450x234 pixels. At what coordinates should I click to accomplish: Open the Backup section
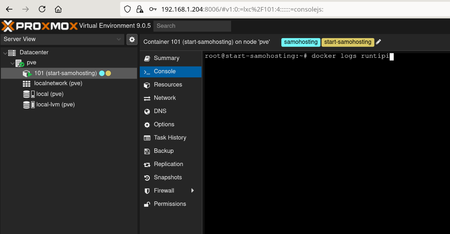pos(163,151)
